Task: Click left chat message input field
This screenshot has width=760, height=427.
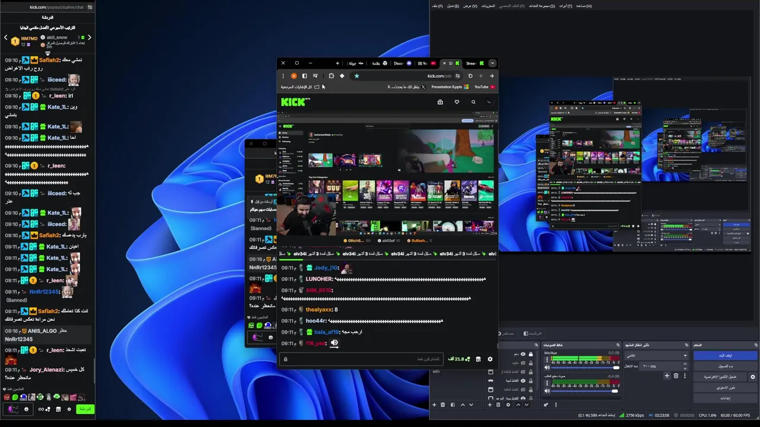Action: point(18,409)
